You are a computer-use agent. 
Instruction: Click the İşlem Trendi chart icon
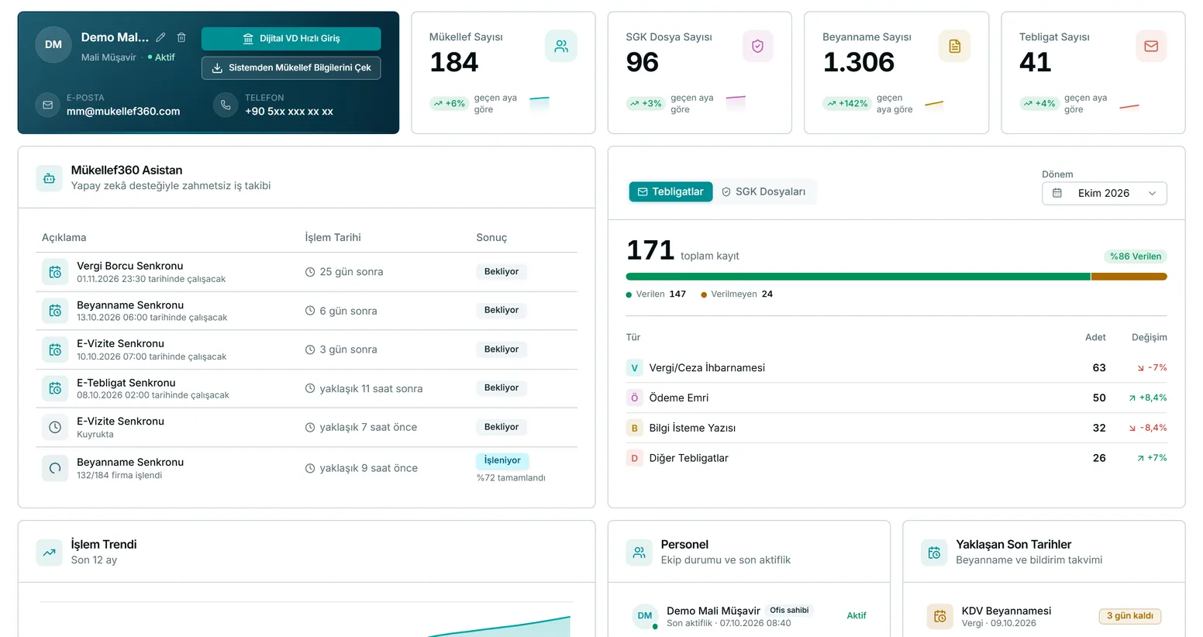click(x=49, y=553)
